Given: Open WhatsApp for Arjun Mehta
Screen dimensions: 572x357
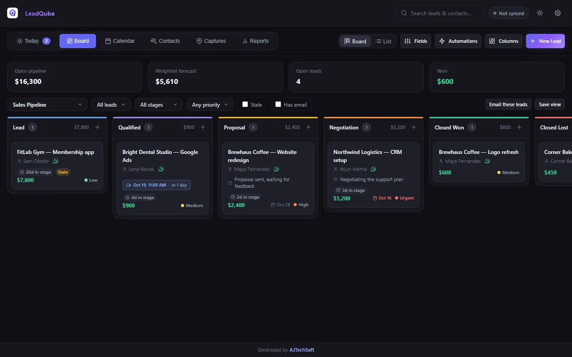Looking at the screenshot, I should coord(373,169).
